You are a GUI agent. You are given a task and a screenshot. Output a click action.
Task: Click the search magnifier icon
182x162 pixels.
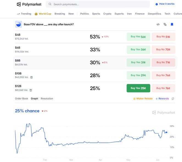coord(50,4)
